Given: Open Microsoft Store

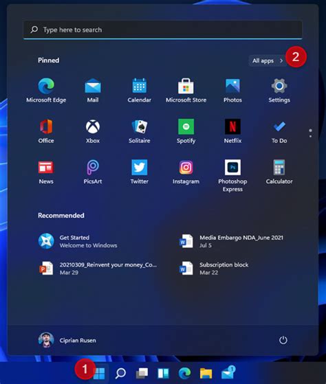Looking at the screenshot, I should (x=186, y=90).
